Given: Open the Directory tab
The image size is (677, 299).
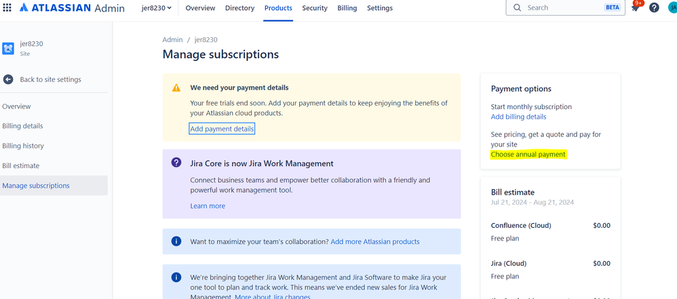Looking at the screenshot, I should [x=239, y=7].
